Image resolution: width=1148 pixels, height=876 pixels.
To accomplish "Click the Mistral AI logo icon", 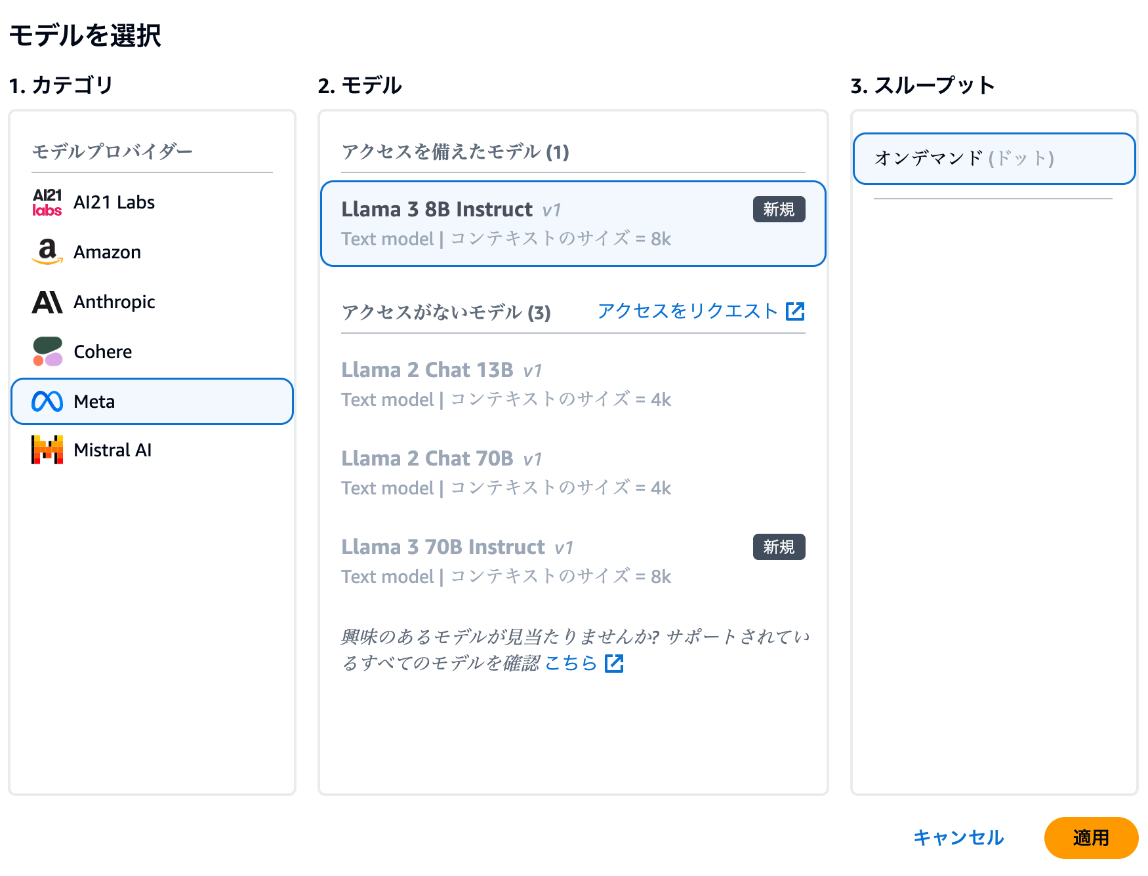I will click(x=47, y=450).
